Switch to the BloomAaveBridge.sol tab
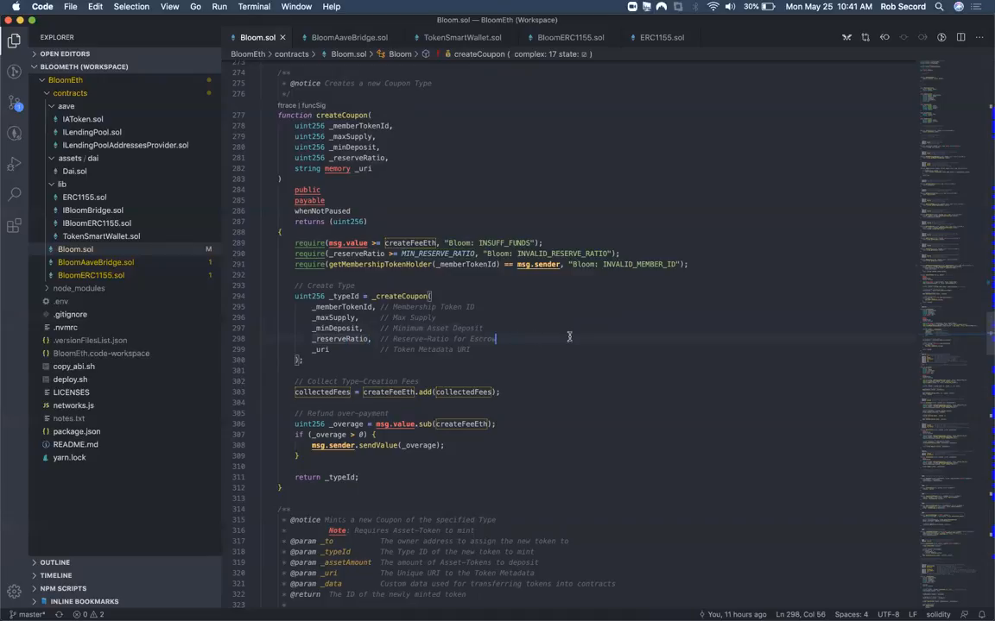This screenshot has width=995, height=621. pos(349,37)
